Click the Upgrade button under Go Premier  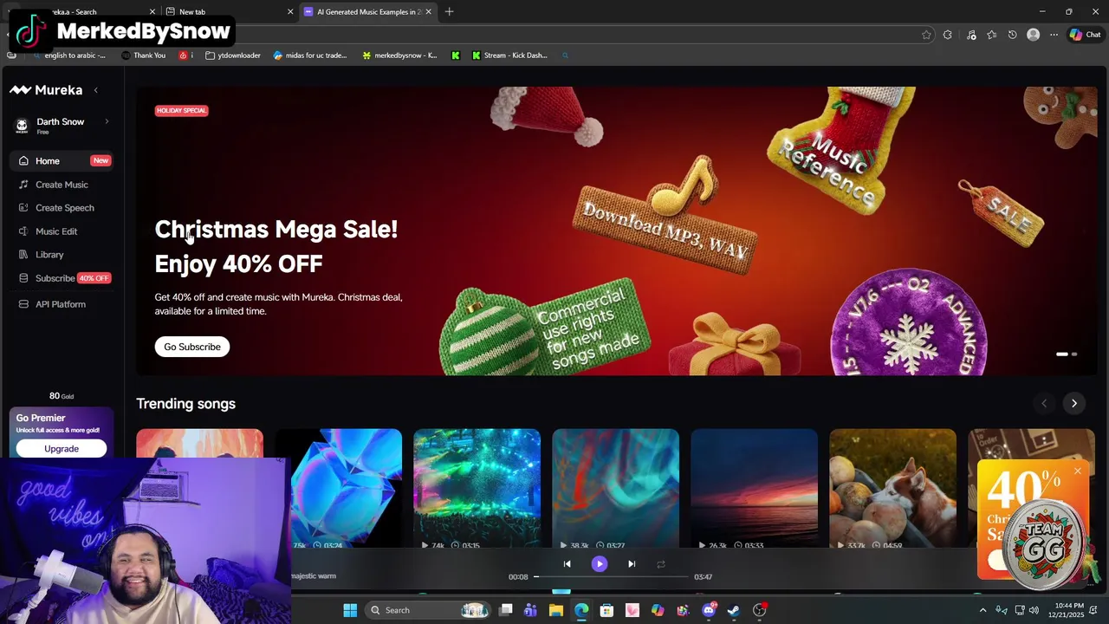pyautogui.click(x=62, y=449)
